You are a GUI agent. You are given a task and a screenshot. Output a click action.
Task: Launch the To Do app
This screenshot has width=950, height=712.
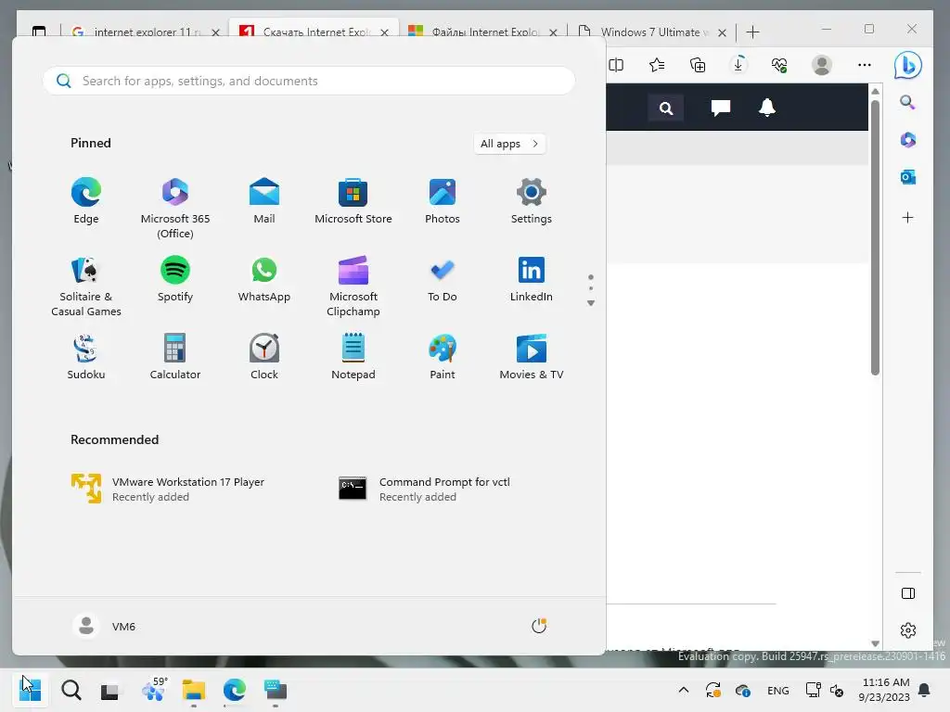[x=443, y=279]
